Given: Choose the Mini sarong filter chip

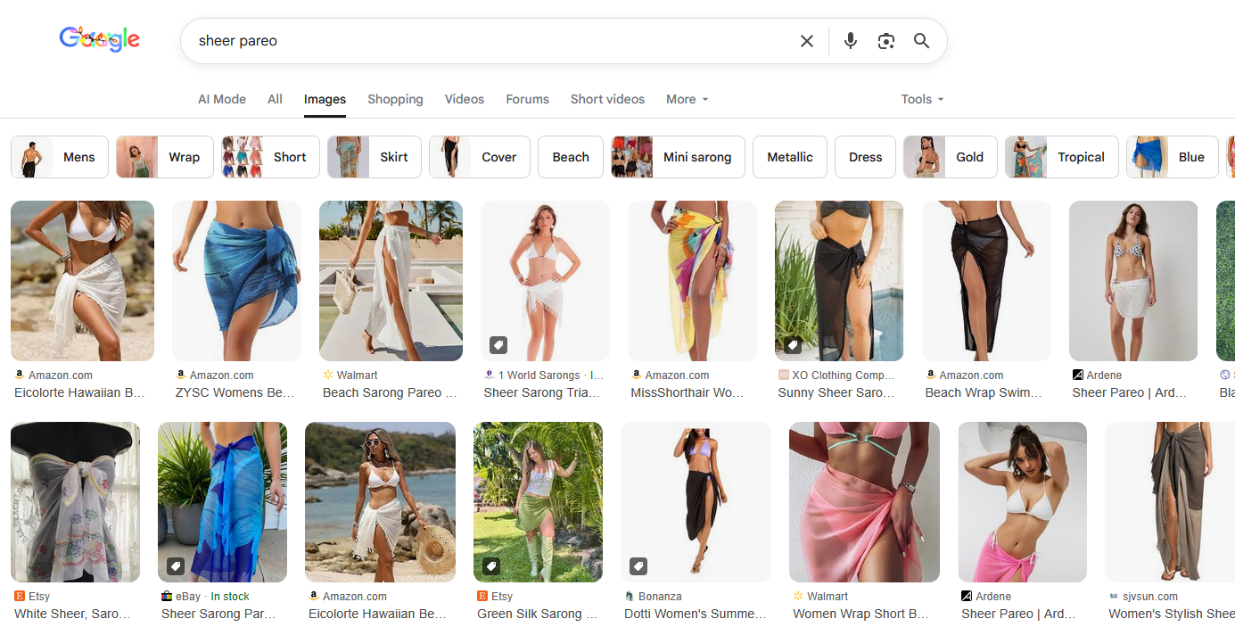Looking at the screenshot, I should (679, 157).
